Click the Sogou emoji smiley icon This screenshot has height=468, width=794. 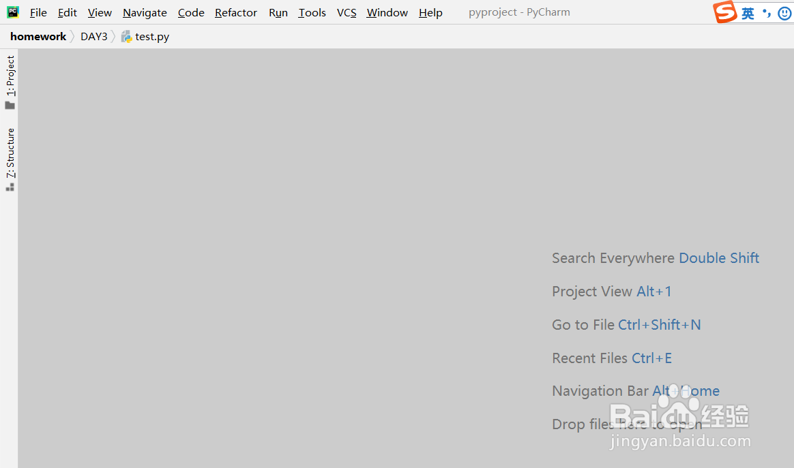coord(784,13)
